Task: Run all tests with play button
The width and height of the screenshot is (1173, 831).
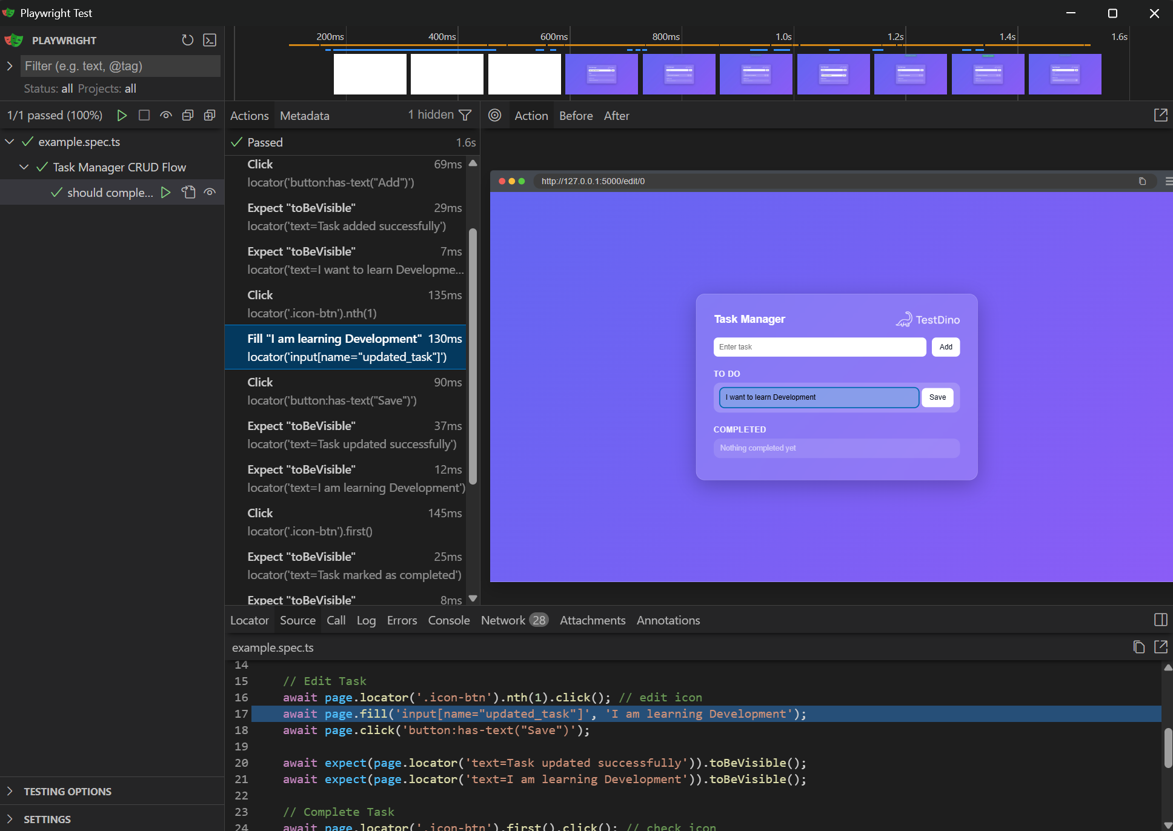Action: [x=122, y=115]
